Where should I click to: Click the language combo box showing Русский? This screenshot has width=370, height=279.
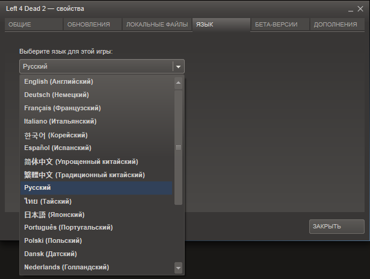96,66
